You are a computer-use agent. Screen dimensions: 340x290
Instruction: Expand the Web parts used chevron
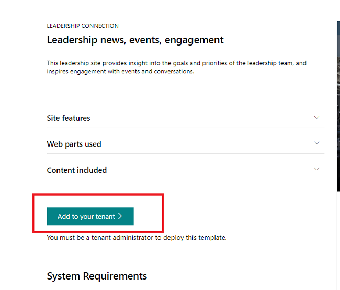(x=316, y=143)
